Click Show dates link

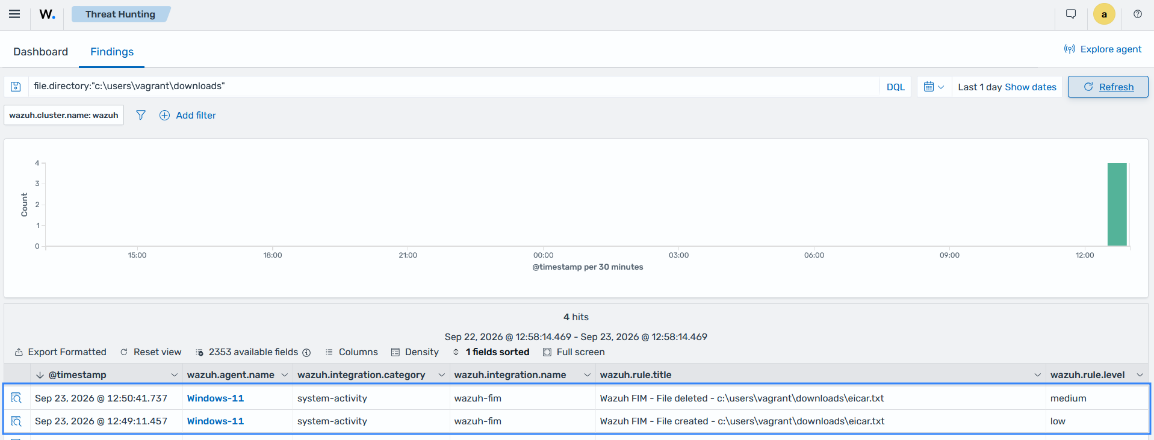[x=1031, y=87]
